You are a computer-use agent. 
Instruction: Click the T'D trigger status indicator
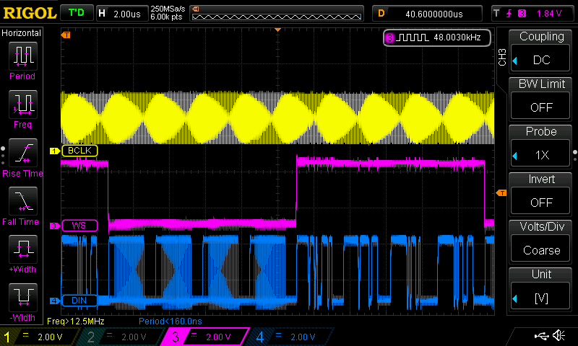pyautogui.click(x=77, y=13)
